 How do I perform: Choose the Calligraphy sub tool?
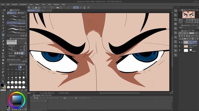(x=16, y=30)
